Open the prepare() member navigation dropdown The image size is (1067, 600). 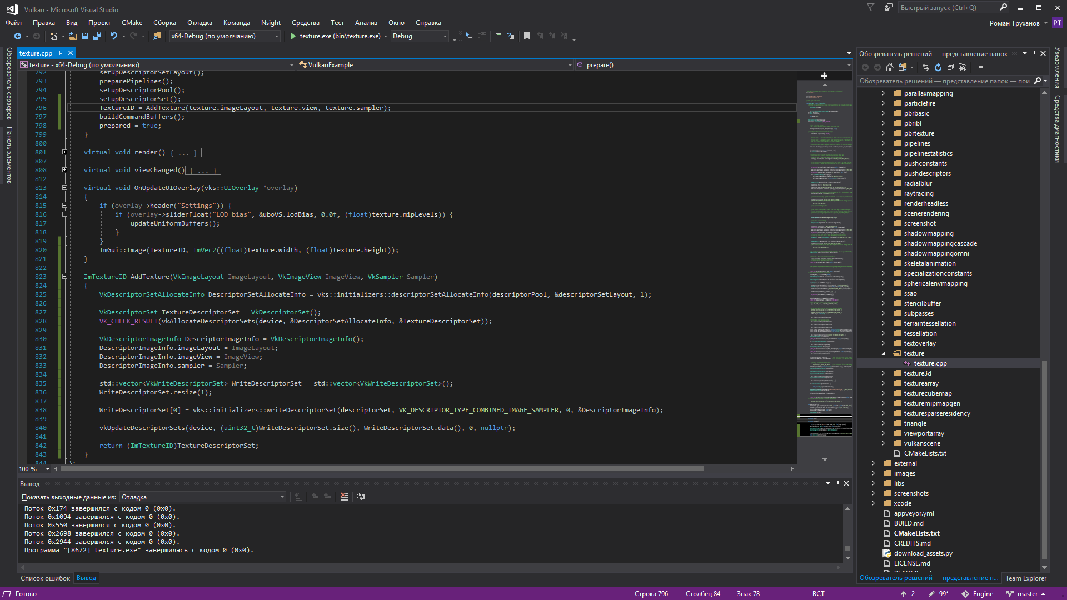coord(714,65)
